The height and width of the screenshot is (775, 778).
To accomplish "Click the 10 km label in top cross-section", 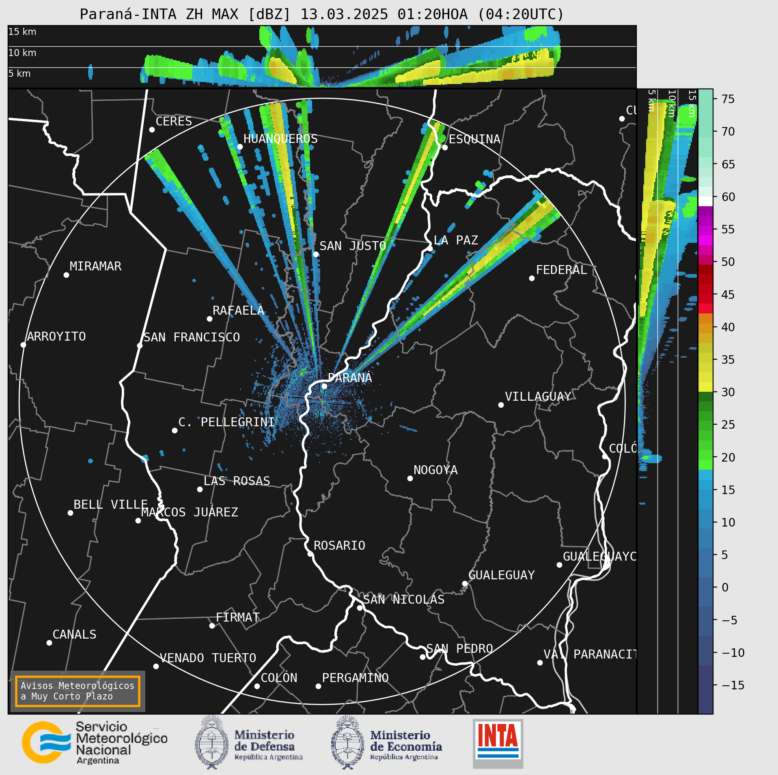I will click(22, 53).
